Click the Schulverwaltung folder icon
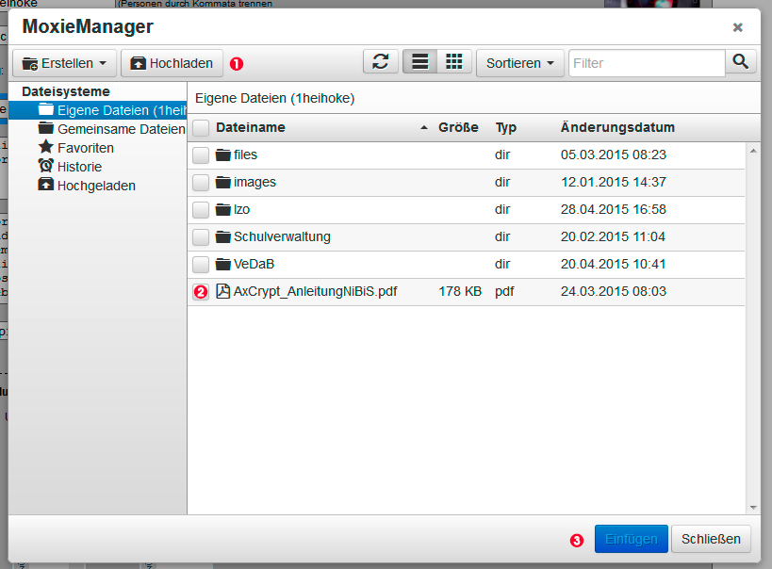Viewport: 772px width, 569px height. [223, 236]
